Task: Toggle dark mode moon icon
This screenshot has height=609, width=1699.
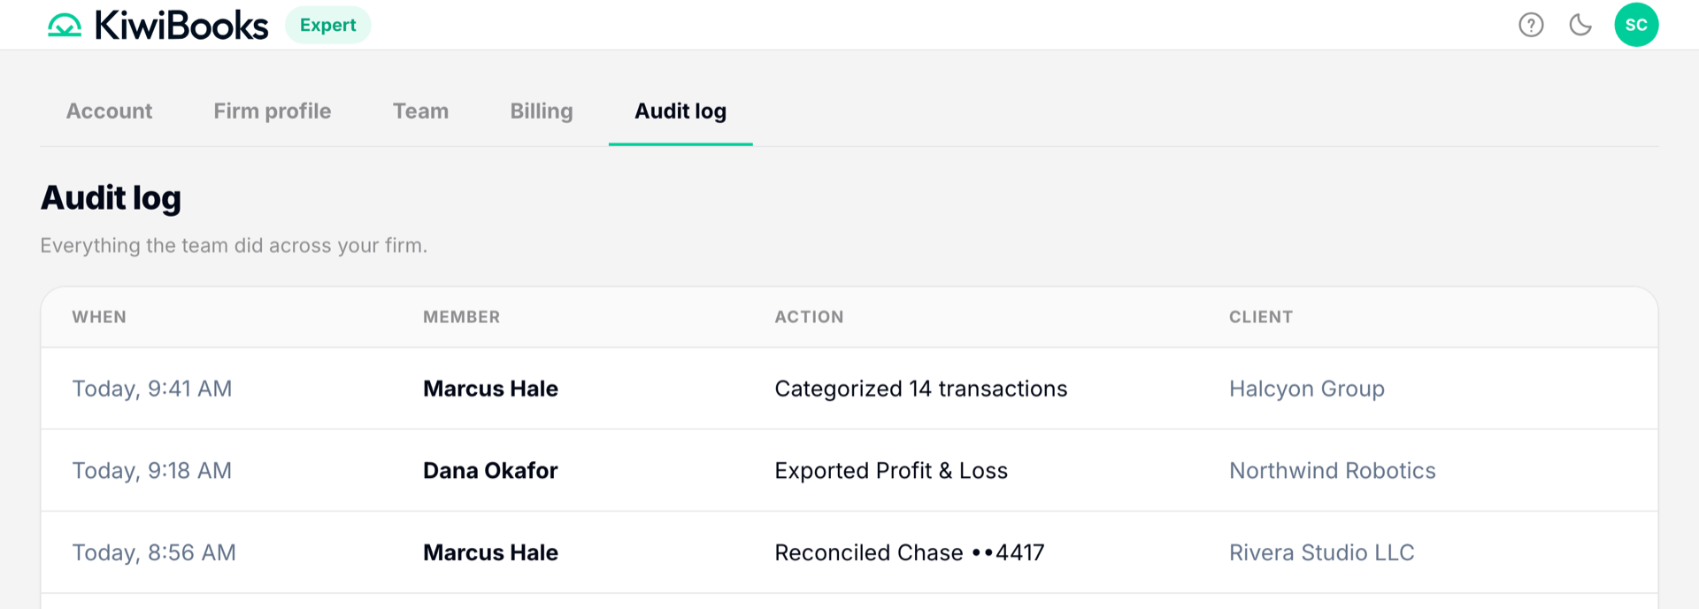Action: click(1580, 25)
